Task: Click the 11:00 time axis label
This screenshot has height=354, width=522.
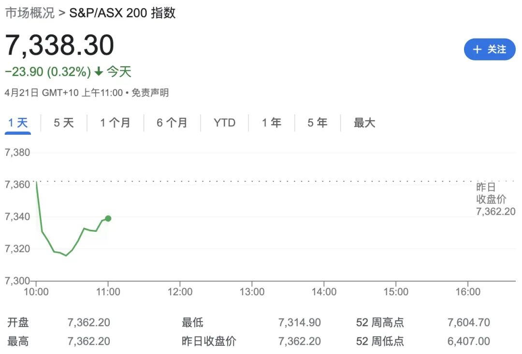Action: click(108, 292)
